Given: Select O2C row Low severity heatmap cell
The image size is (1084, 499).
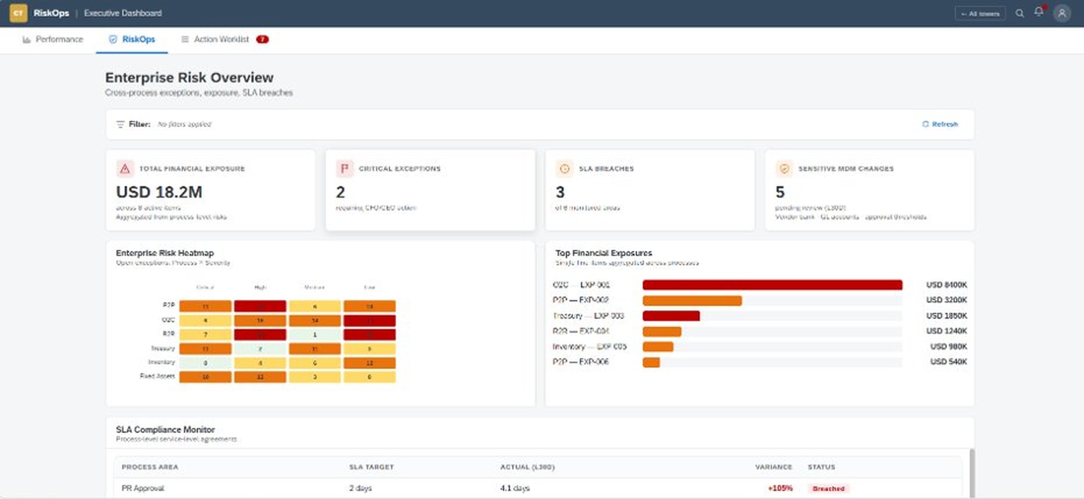Looking at the screenshot, I should 370,320.
